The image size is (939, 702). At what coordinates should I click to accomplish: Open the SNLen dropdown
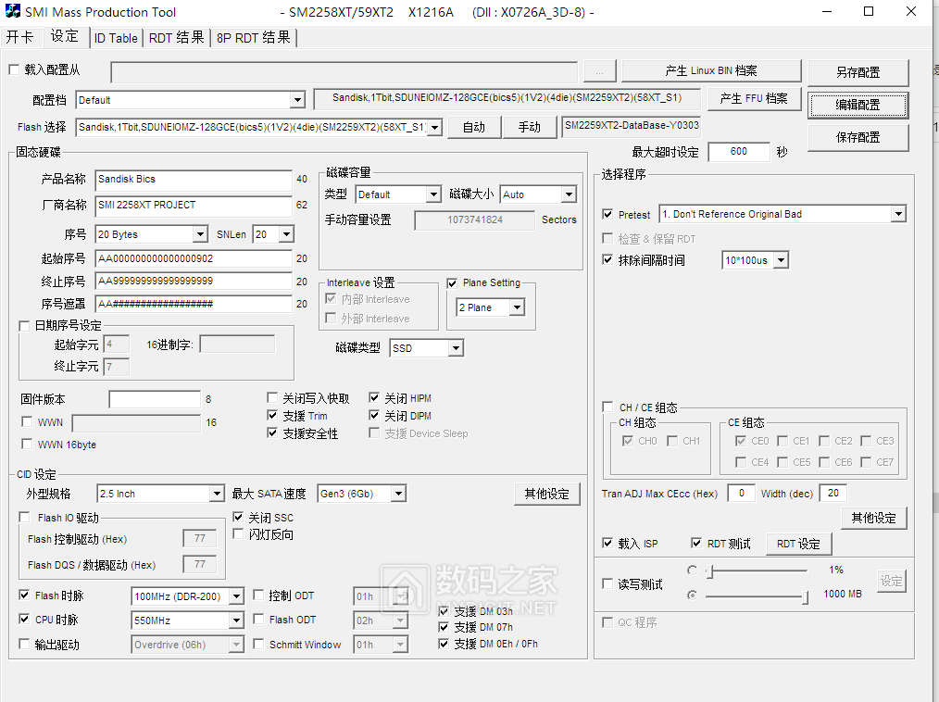(286, 234)
